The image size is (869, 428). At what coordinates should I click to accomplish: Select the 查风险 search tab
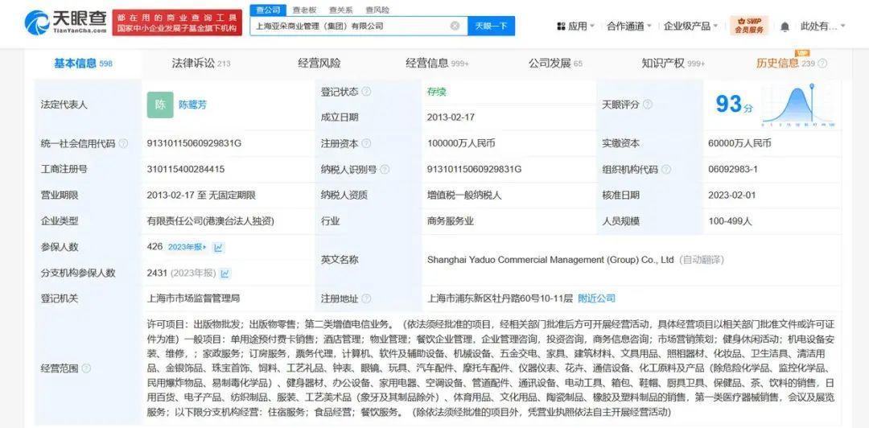pos(377,10)
